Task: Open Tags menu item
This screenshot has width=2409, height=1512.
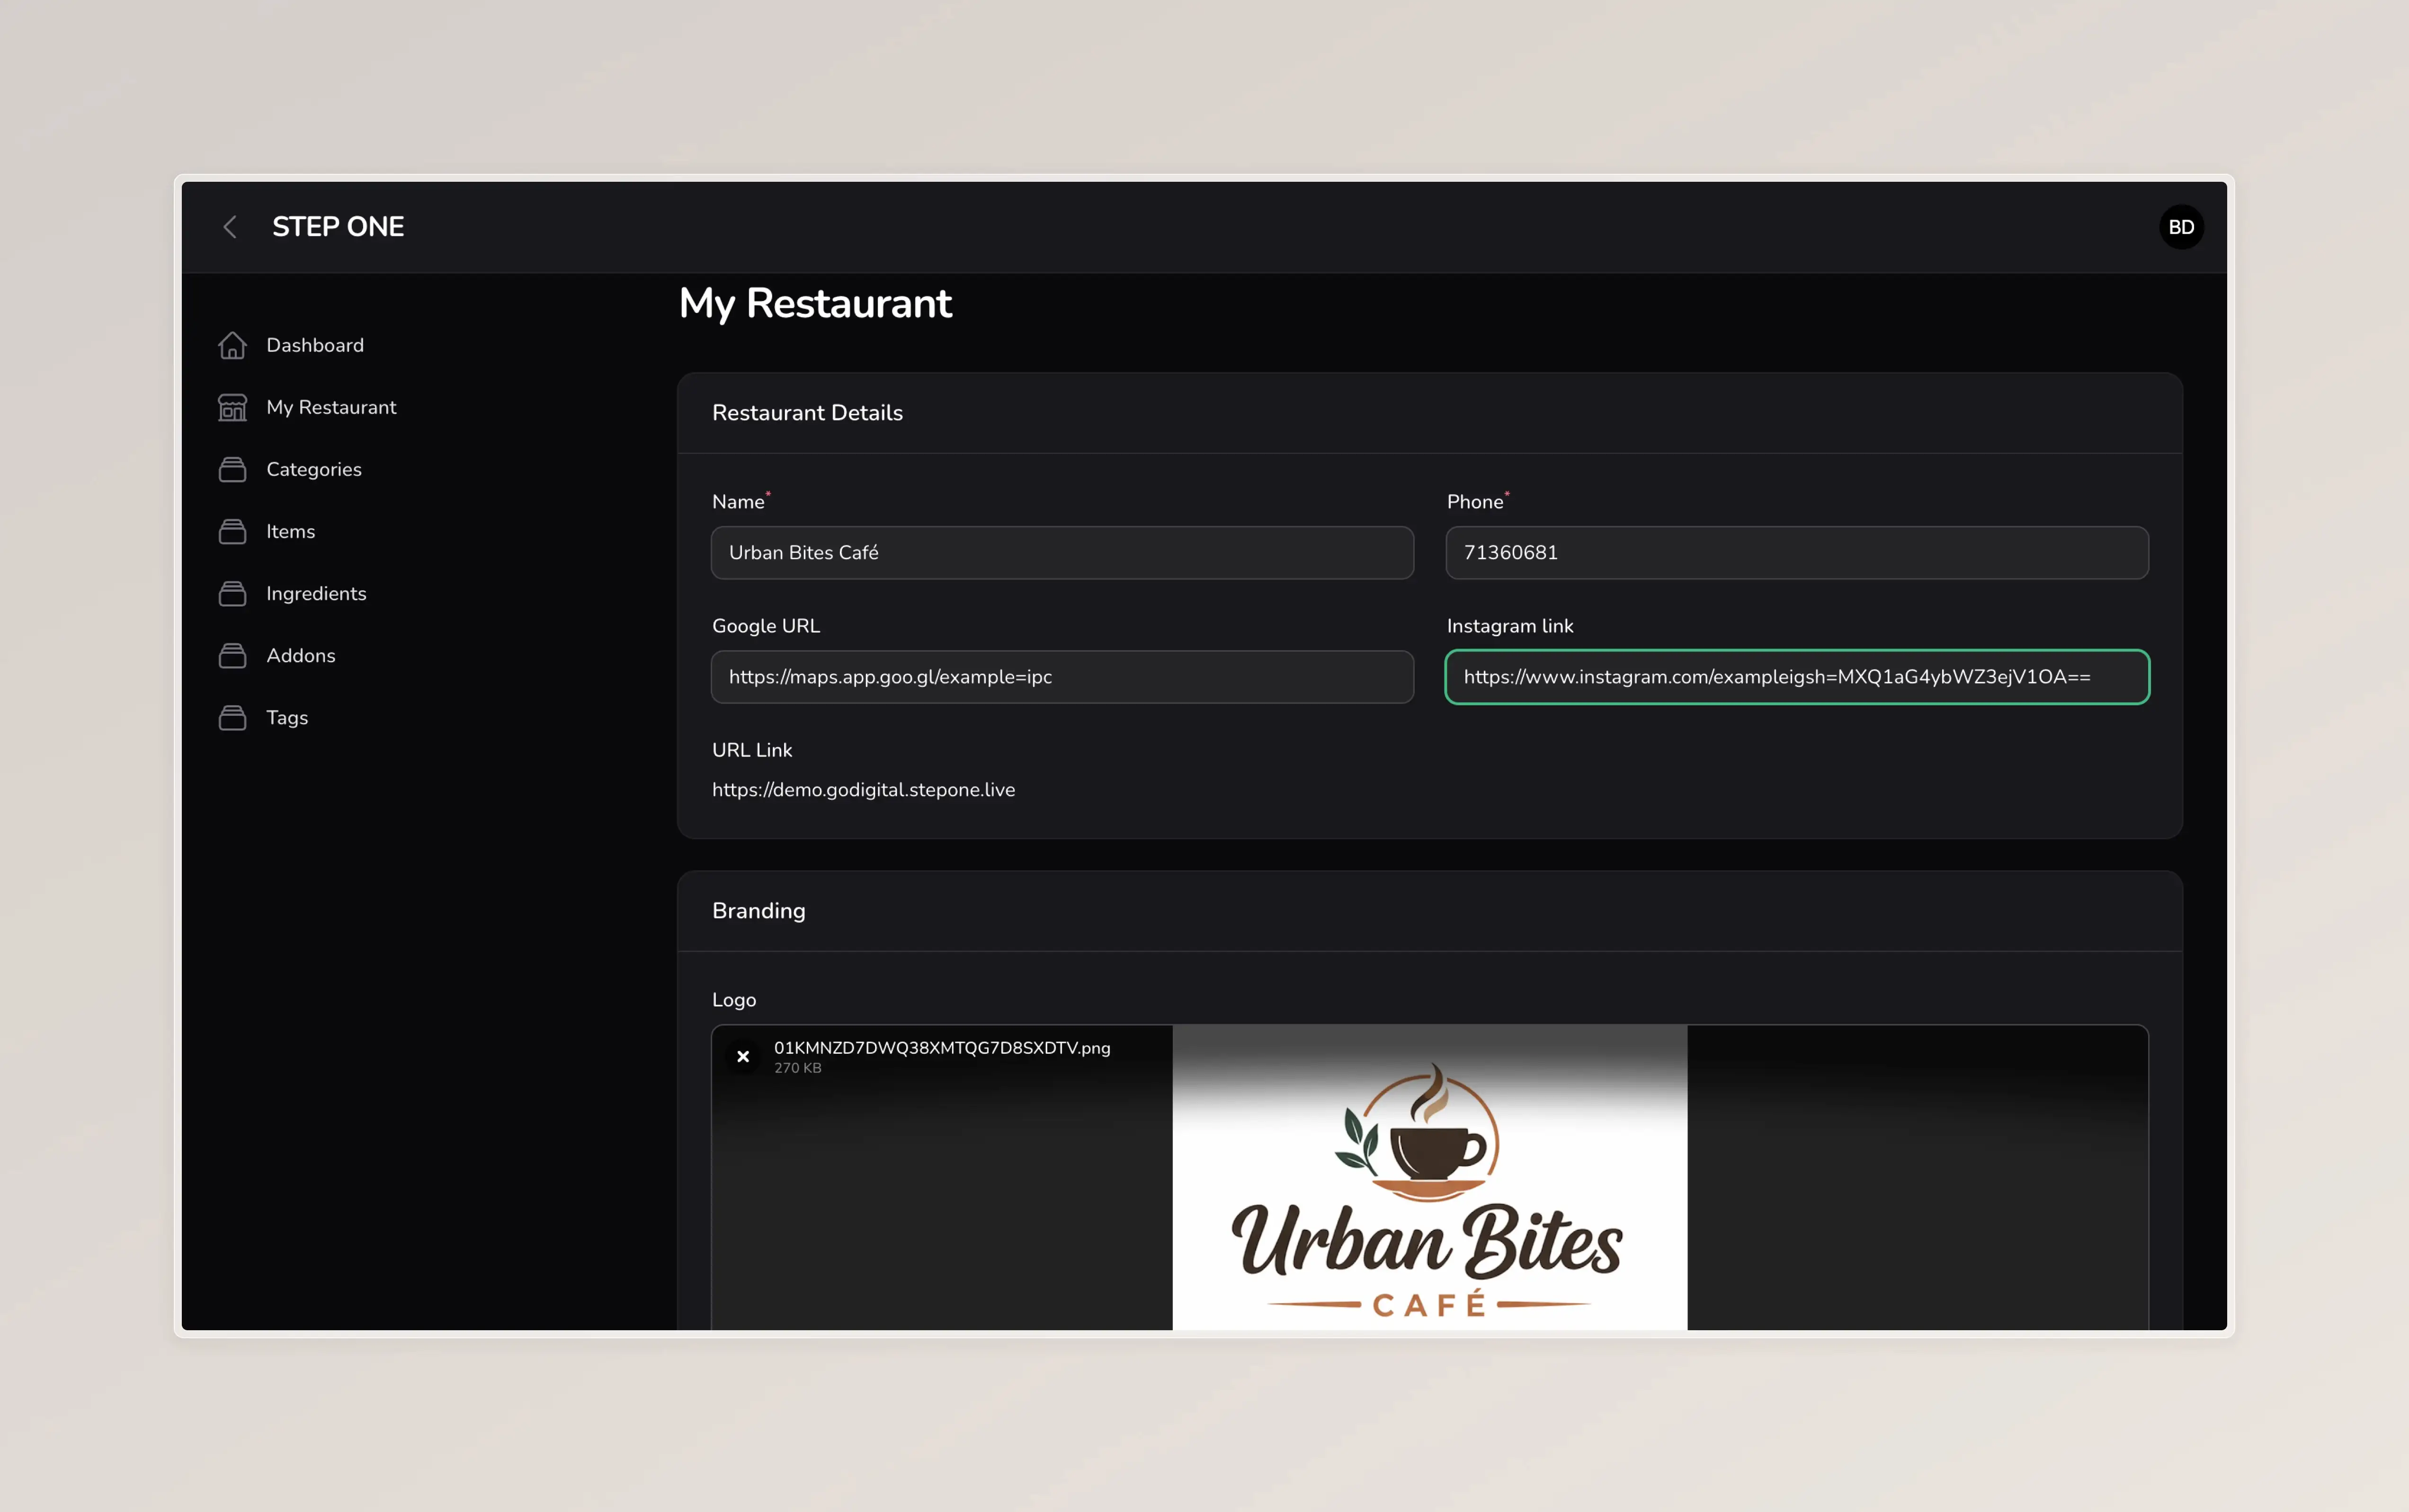Action: [287, 717]
